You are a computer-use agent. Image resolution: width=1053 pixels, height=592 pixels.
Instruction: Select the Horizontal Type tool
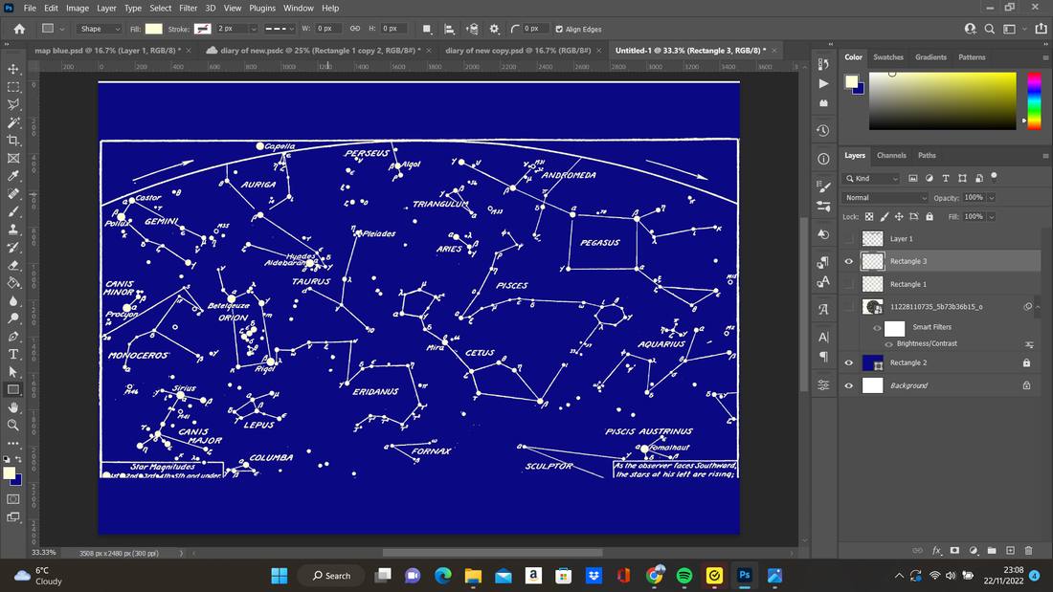pos(13,354)
